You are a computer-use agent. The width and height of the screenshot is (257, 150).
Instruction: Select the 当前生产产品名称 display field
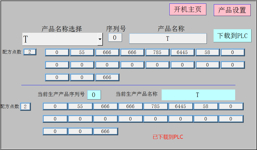(x=198, y=95)
